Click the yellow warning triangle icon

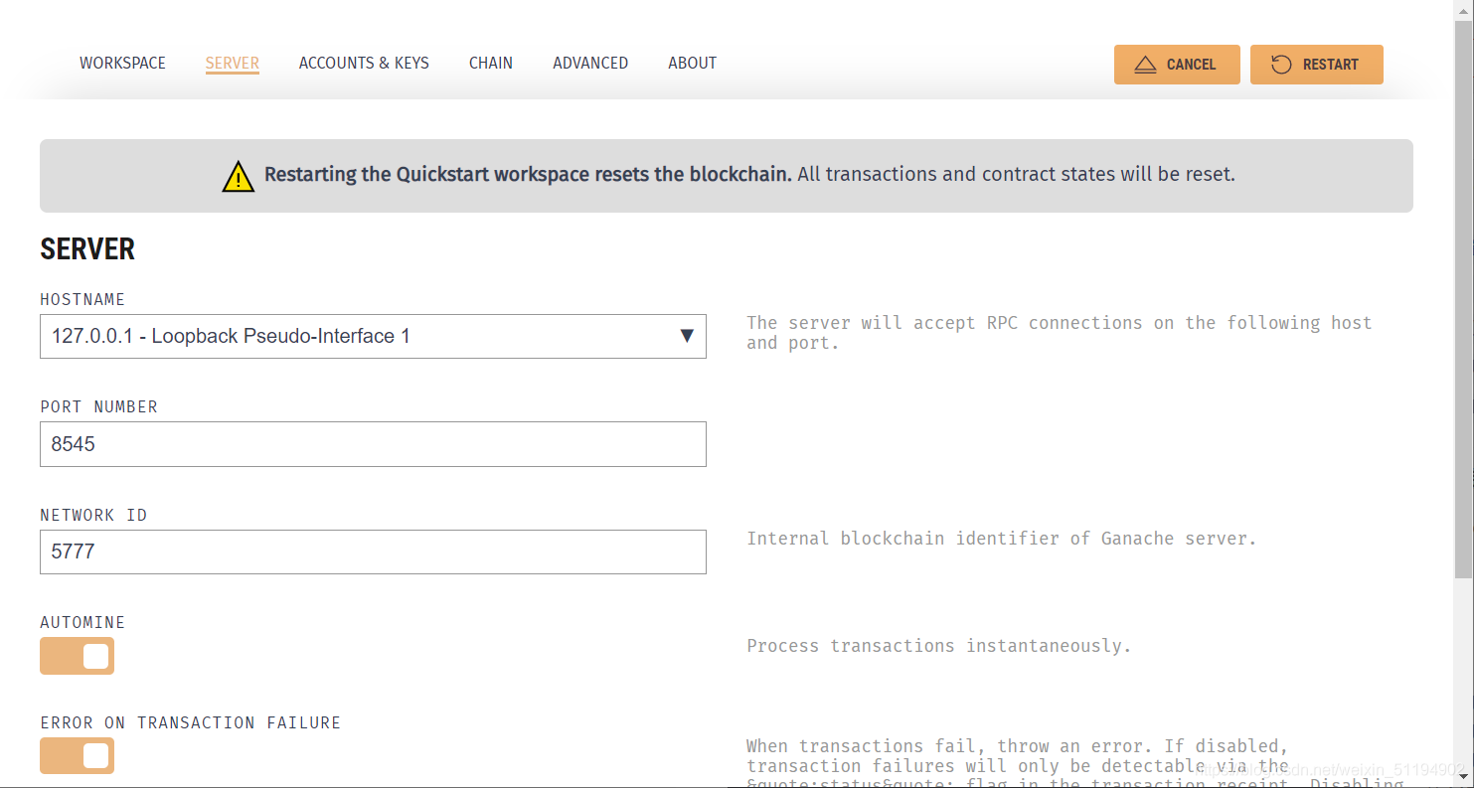coord(239,176)
